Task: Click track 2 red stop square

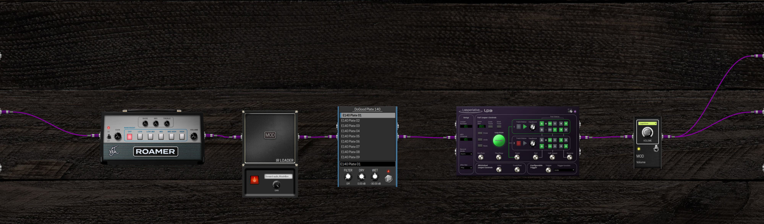Action: point(518,143)
